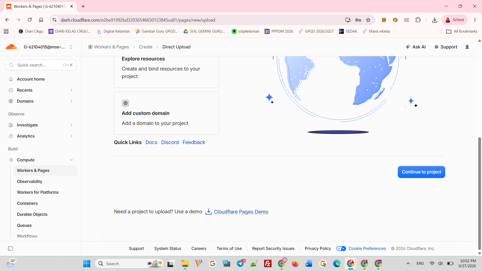Expand the Investigate chevron
This screenshot has width=482, height=271.
point(72,125)
